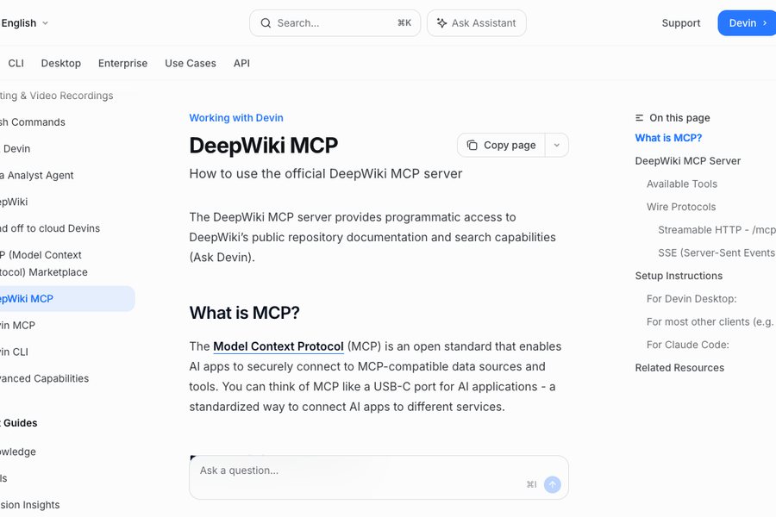Focus the Search input field
Screen dimensions: 776x517
(x=335, y=23)
